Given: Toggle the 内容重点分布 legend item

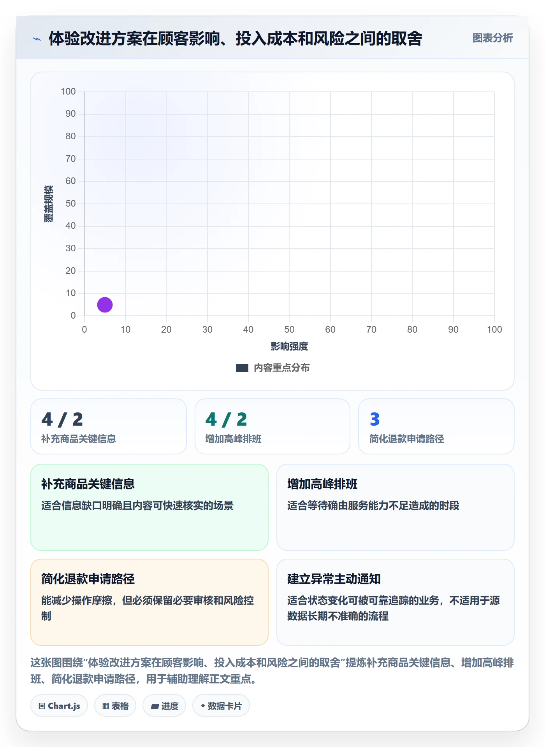Looking at the screenshot, I should click(272, 368).
